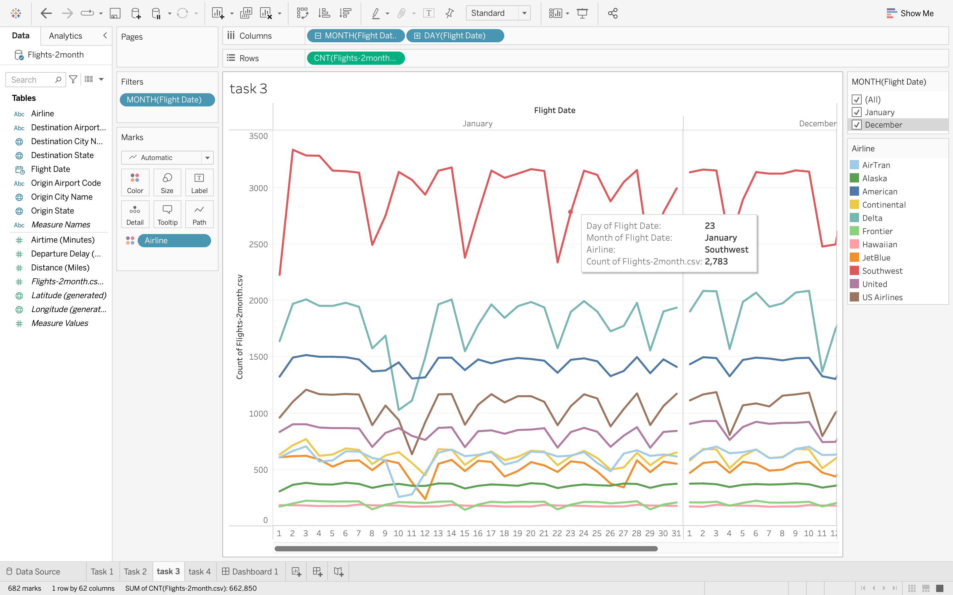
Task: Toggle the (All) months checkbox
Action: 856,99
